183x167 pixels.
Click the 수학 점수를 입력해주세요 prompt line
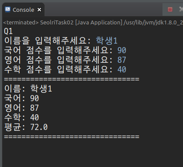coord(65,69)
